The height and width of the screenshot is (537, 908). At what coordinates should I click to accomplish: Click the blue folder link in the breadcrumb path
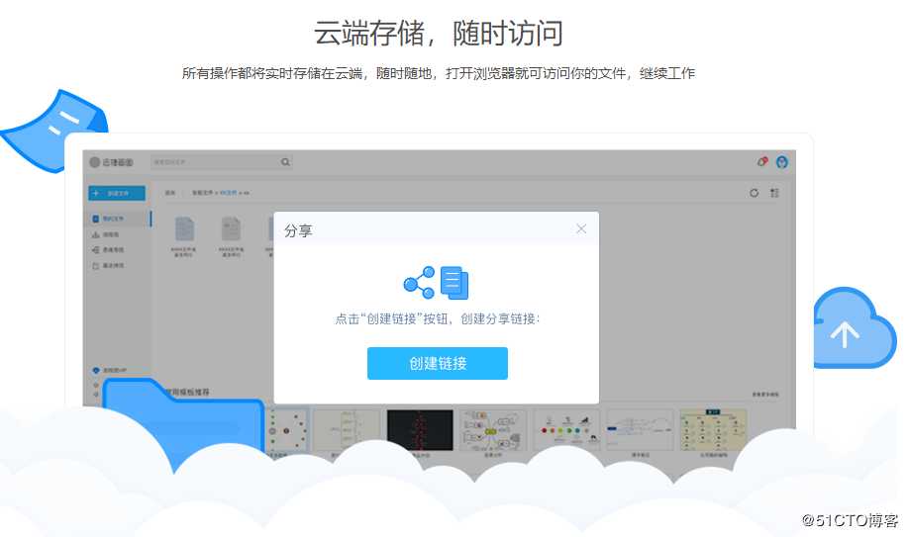click(228, 193)
